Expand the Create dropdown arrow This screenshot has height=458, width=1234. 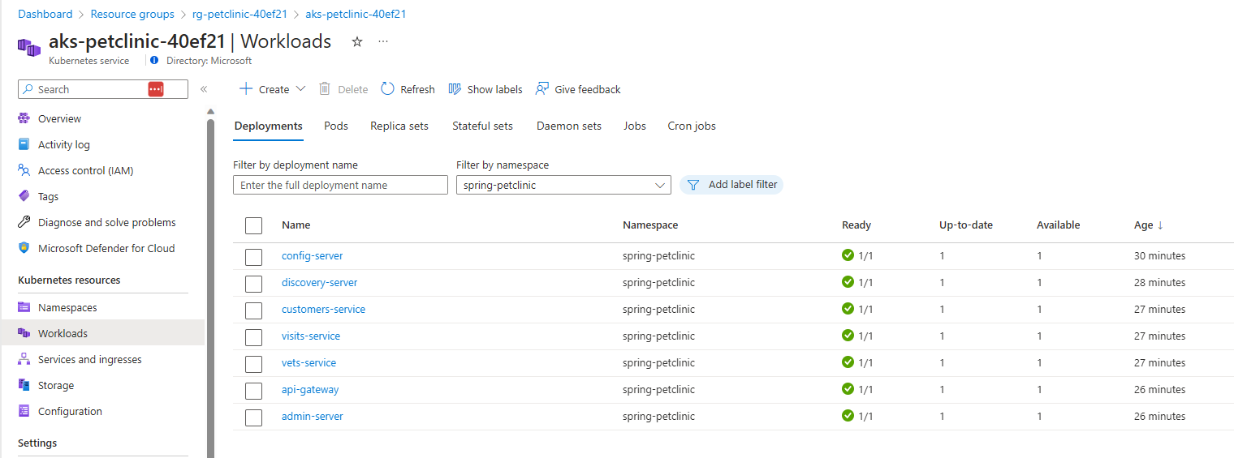[300, 89]
